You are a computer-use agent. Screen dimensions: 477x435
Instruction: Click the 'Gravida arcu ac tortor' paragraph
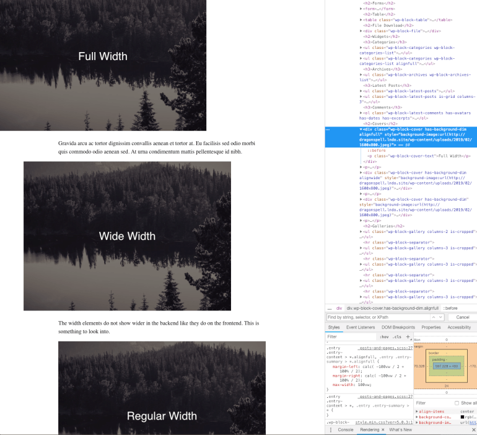click(x=156, y=147)
